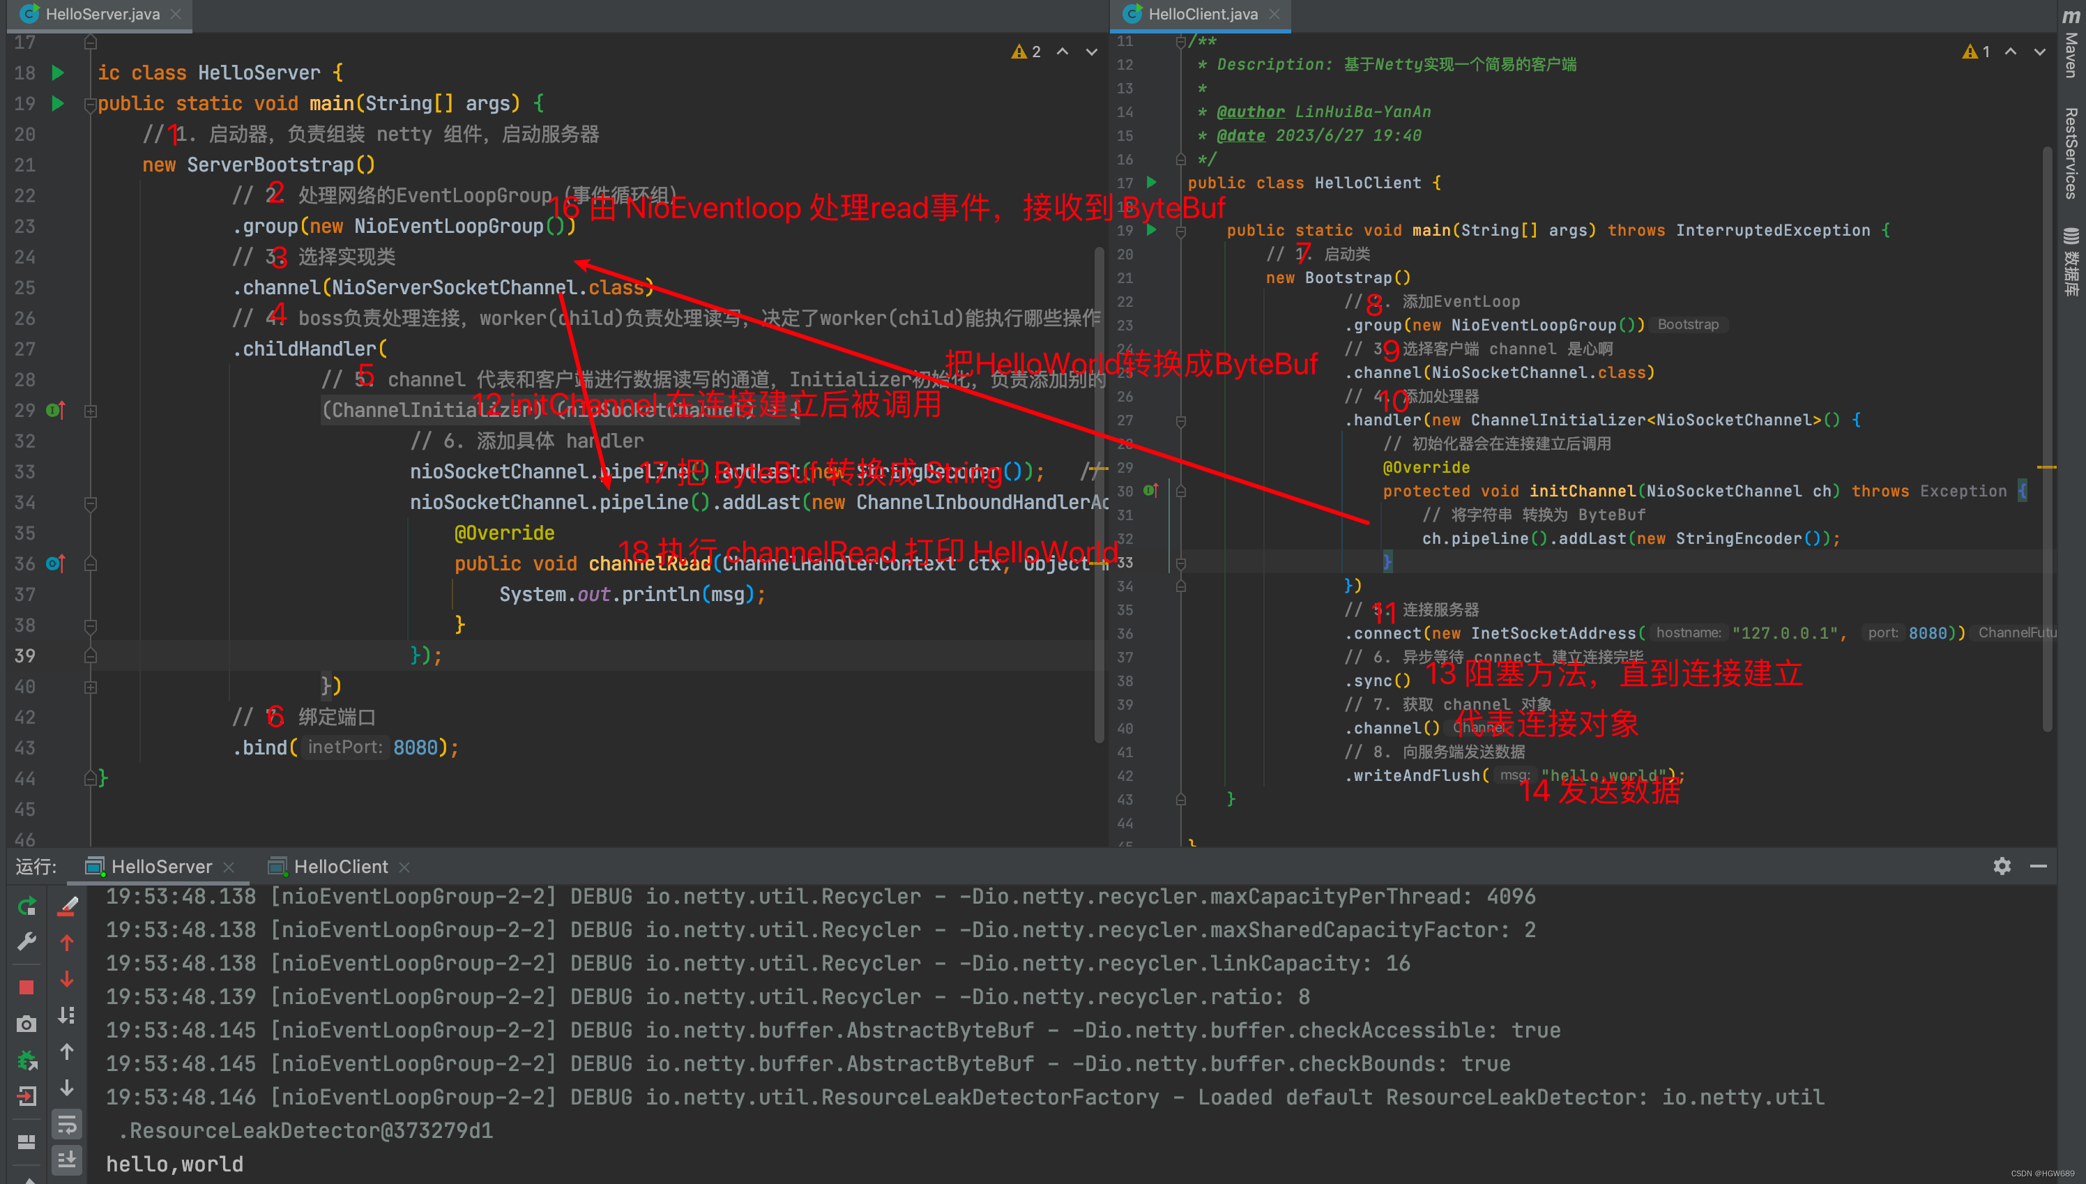This screenshot has height=1184, width=2086.
Task: Collapse channelRead fold at HelloServer line 36
Action: coord(91,563)
